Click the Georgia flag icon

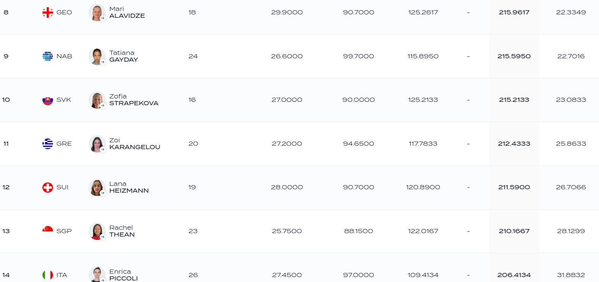pyautogui.click(x=48, y=12)
